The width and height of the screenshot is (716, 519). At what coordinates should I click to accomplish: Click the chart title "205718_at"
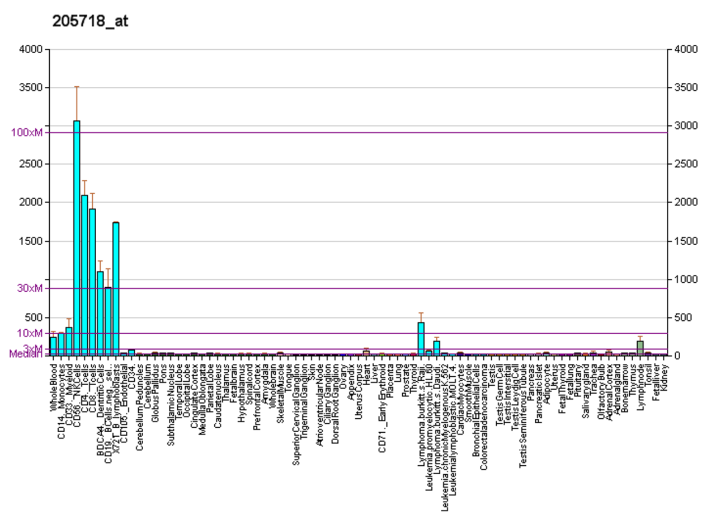(x=90, y=21)
